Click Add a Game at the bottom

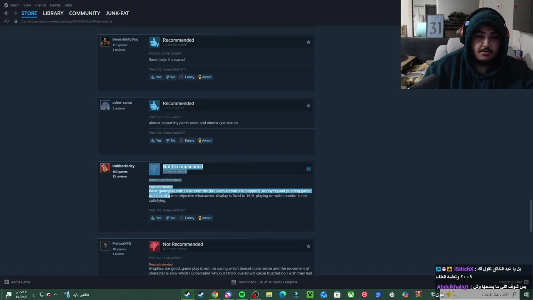click(17, 282)
